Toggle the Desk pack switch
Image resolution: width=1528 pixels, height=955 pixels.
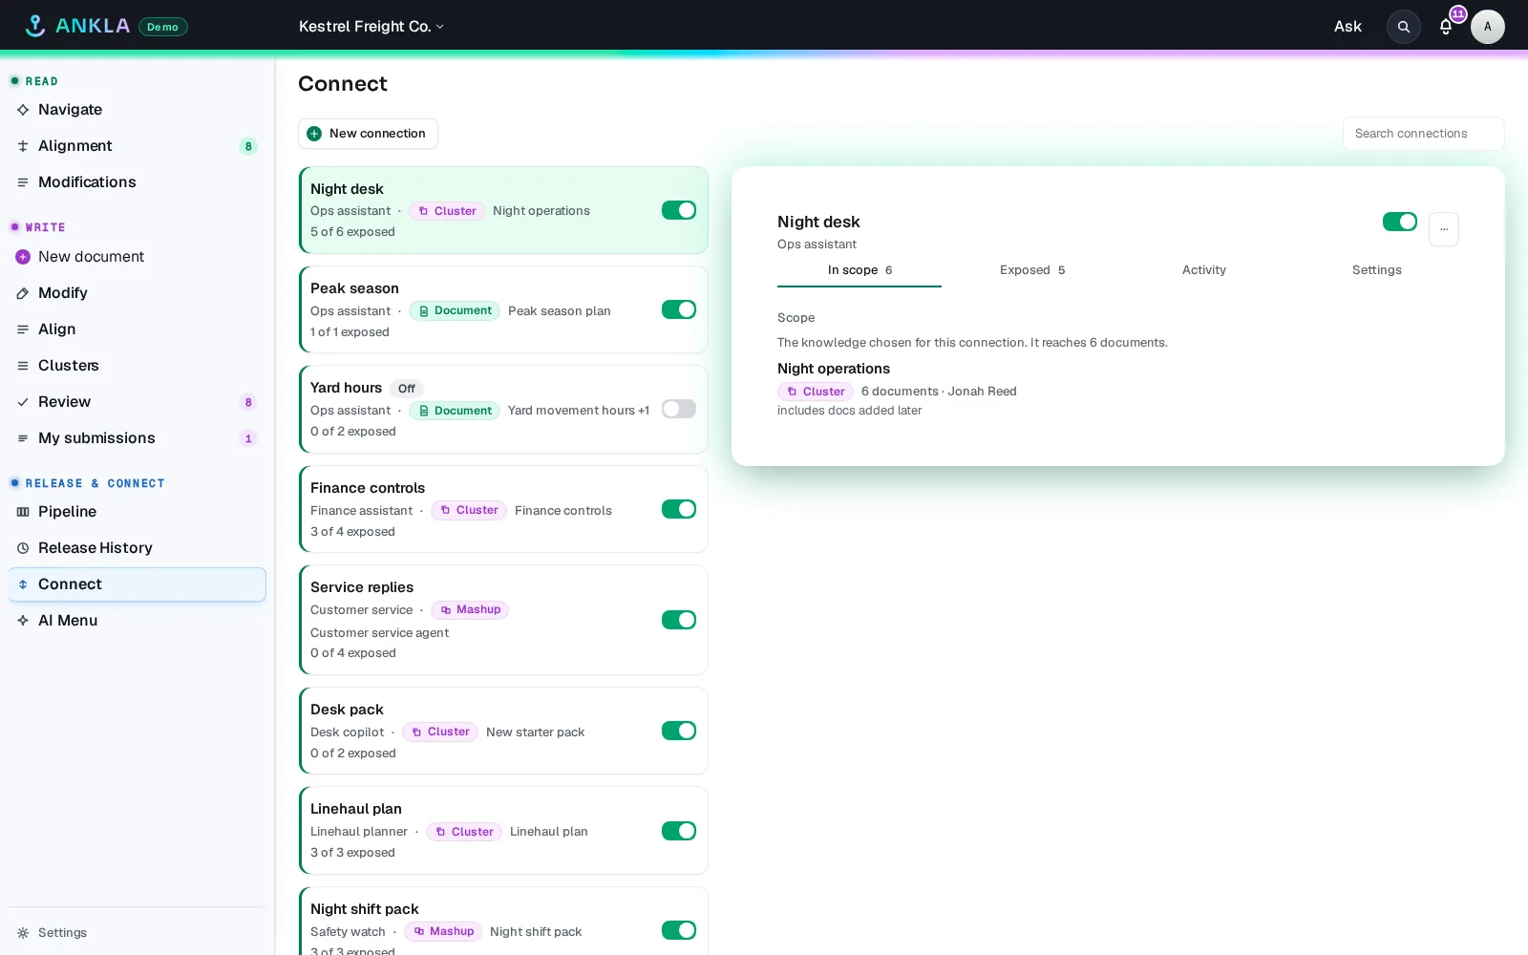[x=679, y=731]
